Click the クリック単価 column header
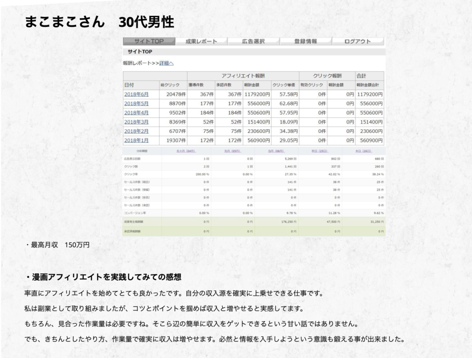Viewport: 472px width, 358px height. (285, 85)
